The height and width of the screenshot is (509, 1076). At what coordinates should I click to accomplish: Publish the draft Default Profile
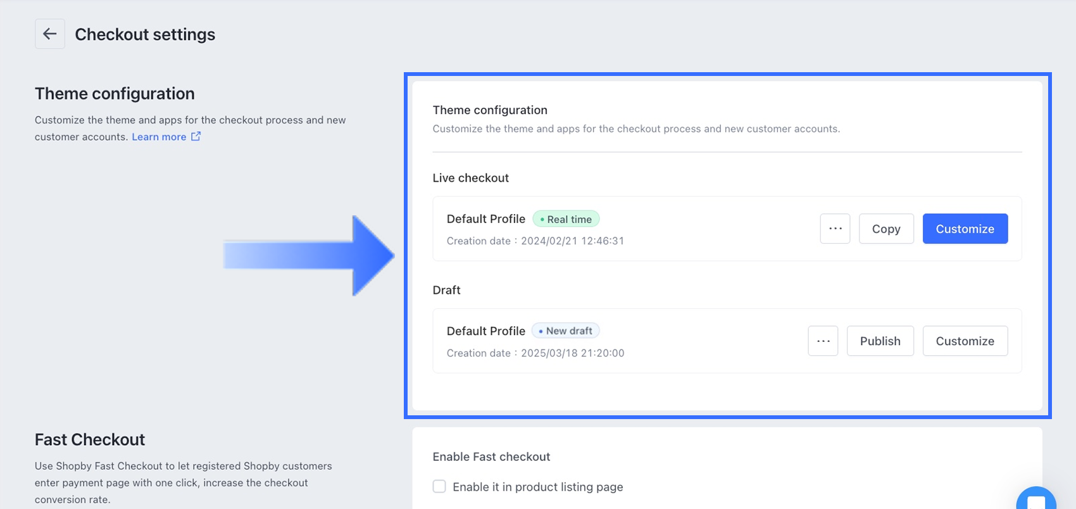(x=880, y=341)
